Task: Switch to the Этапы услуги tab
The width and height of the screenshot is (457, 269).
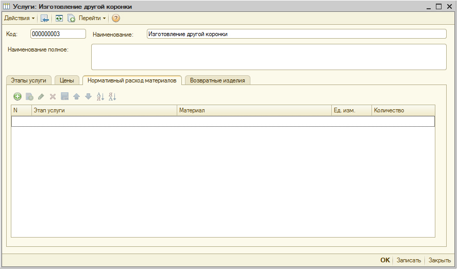Action: (x=29, y=80)
